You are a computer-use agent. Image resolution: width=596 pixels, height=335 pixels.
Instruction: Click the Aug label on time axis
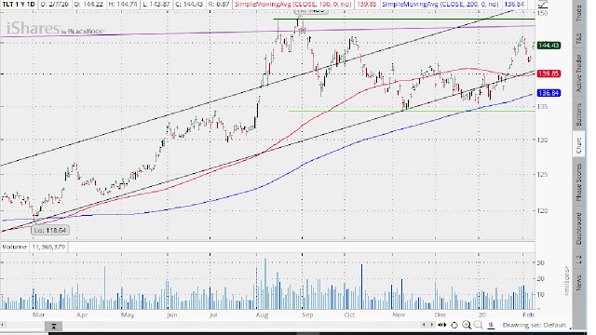coord(262,315)
